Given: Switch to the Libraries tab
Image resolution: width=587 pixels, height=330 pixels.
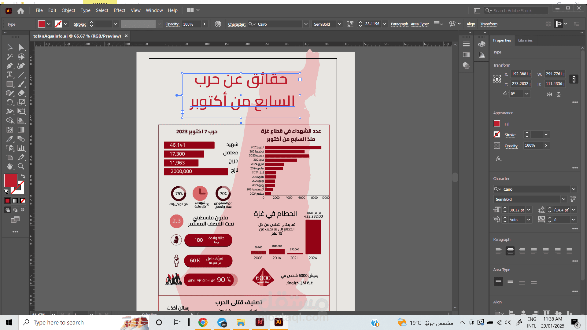Looking at the screenshot, I should 525,40.
